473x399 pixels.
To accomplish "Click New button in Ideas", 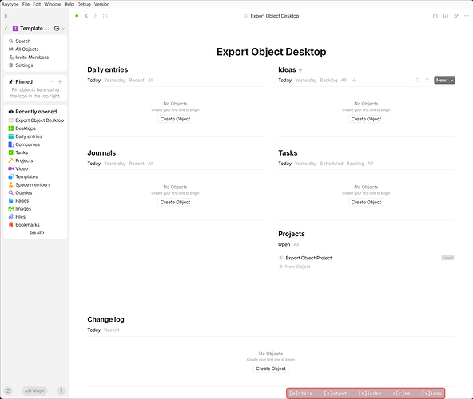I will tap(441, 80).
